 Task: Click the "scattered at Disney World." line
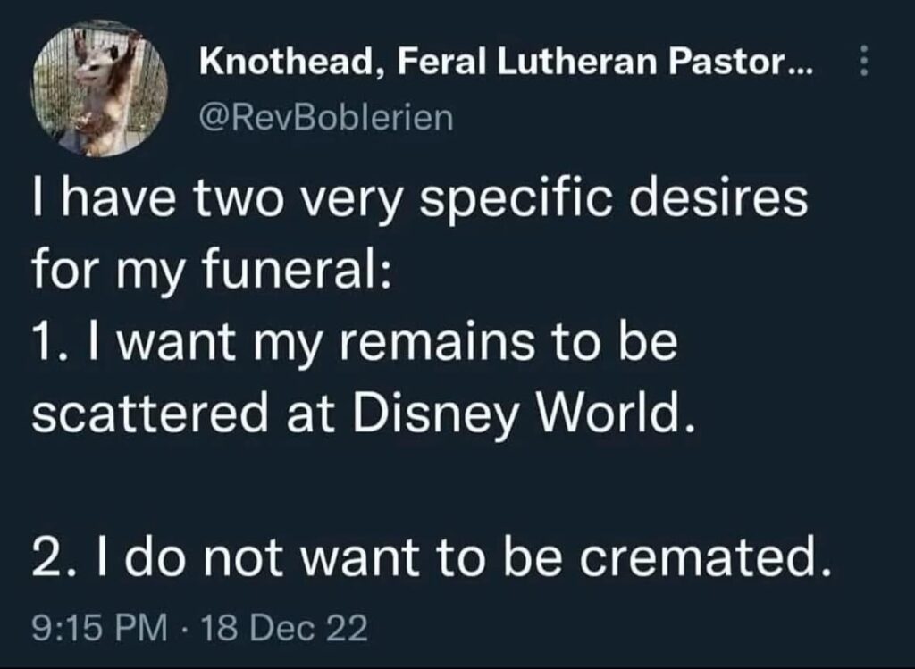coord(362,414)
